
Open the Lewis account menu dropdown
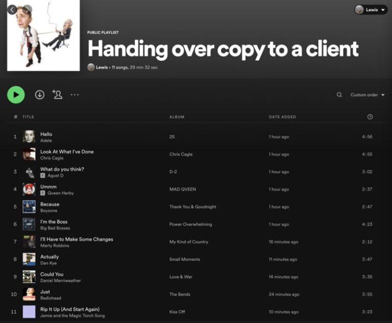pyautogui.click(x=371, y=10)
